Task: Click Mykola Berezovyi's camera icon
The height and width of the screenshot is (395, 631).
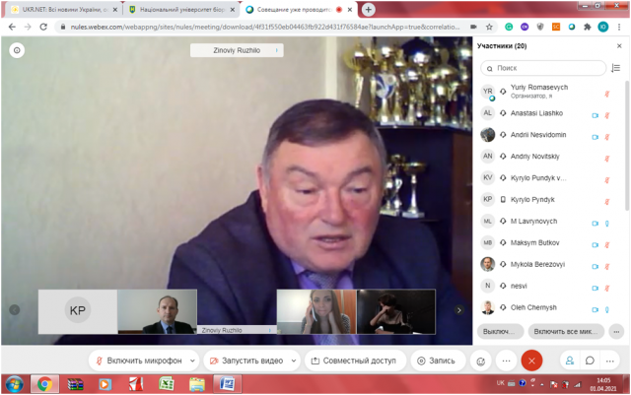Action: [595, 266]
